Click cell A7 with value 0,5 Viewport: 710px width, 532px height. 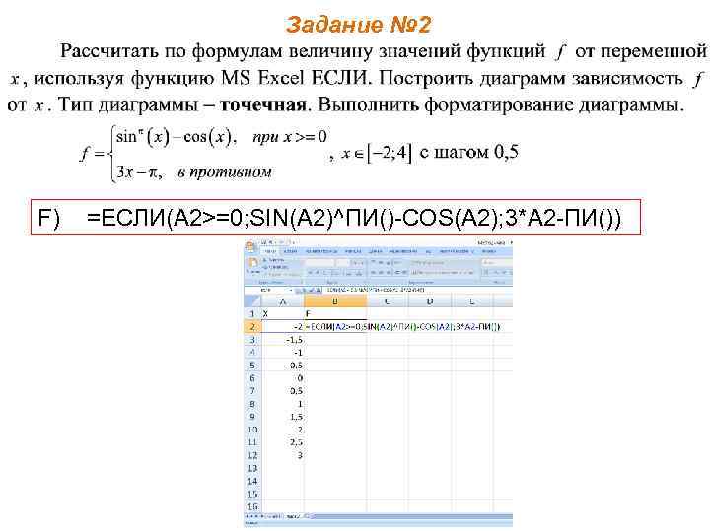(283, 391)
